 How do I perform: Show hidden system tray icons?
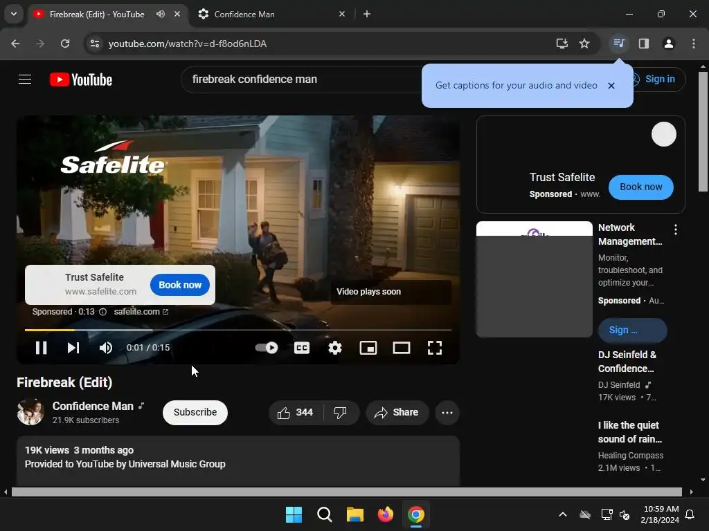click(x=562, y=514)
